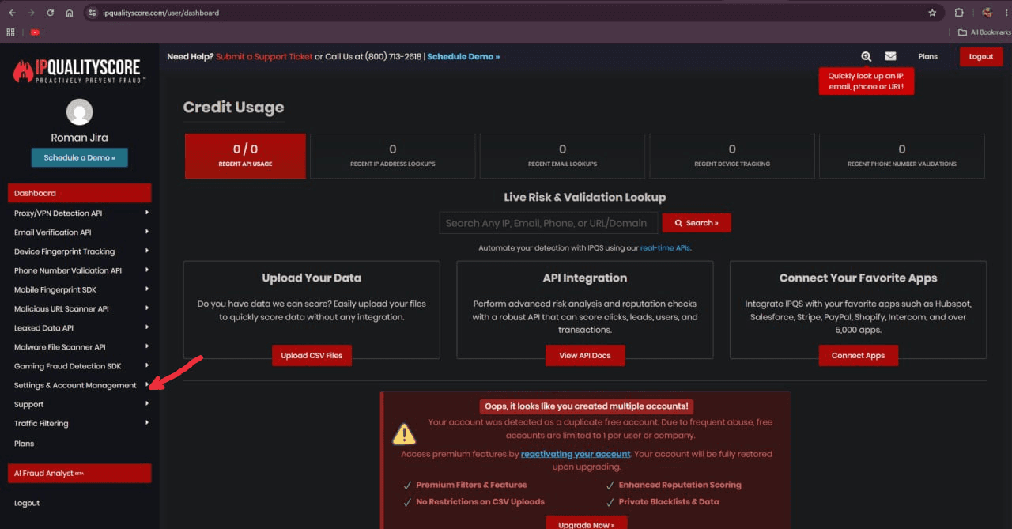Bookmark this page with star icon
Viewport: 1012px width, 529px height.
pos(932,13)
